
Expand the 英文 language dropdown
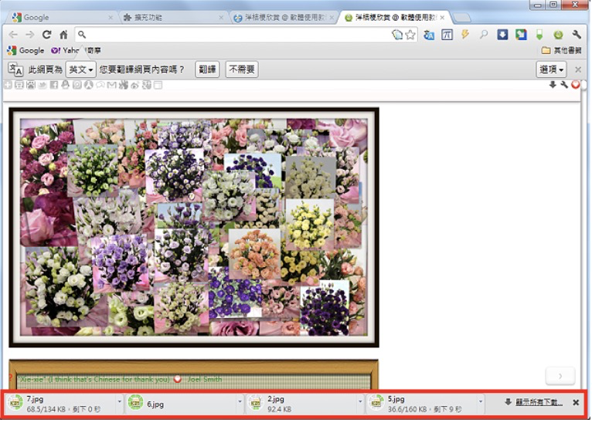[x=81, y=69]
